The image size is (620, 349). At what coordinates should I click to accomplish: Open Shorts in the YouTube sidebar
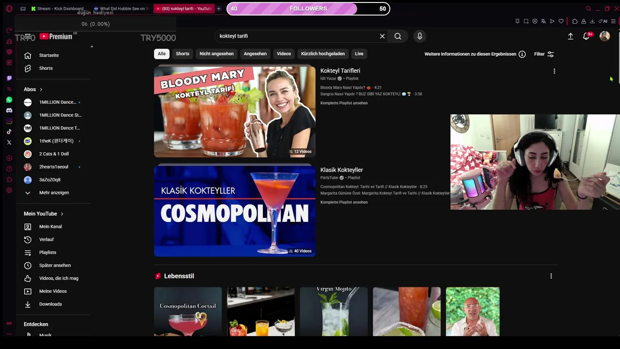54,68
